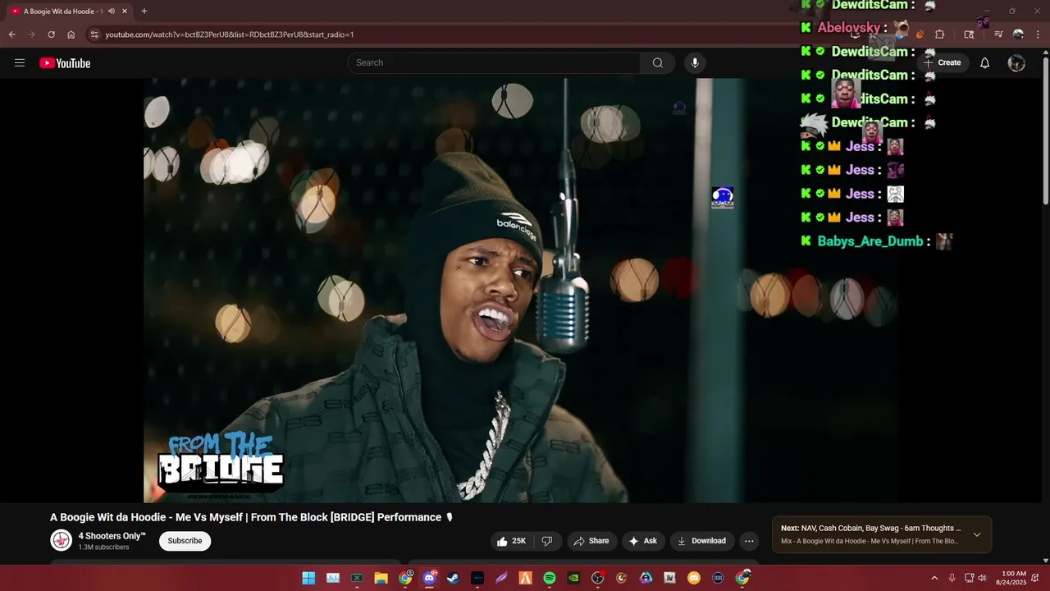Click the video title text
The height and width of the screenshot is (591, 1050).
tap(251, 517)
